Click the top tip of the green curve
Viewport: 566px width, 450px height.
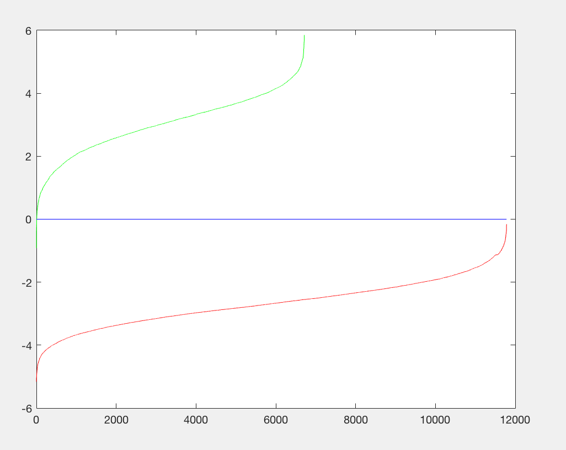304,37
